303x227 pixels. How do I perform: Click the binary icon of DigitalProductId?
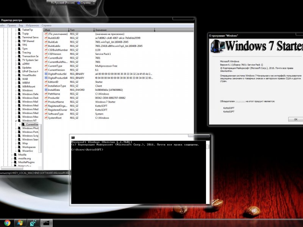[46, 74]
